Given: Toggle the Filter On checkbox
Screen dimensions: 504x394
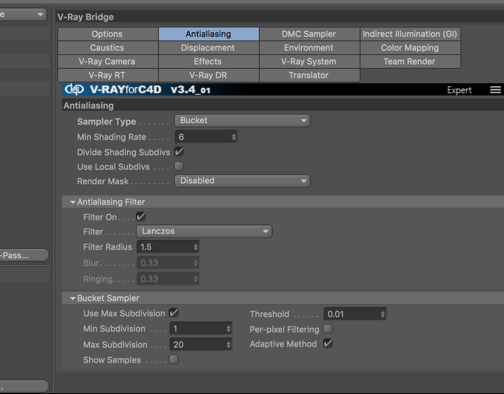Looking at the screenshot, I should 141,217.
